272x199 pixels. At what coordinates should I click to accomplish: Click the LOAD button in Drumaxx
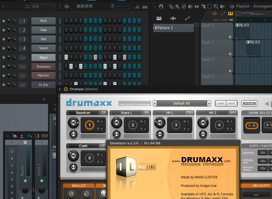[221, 103]
